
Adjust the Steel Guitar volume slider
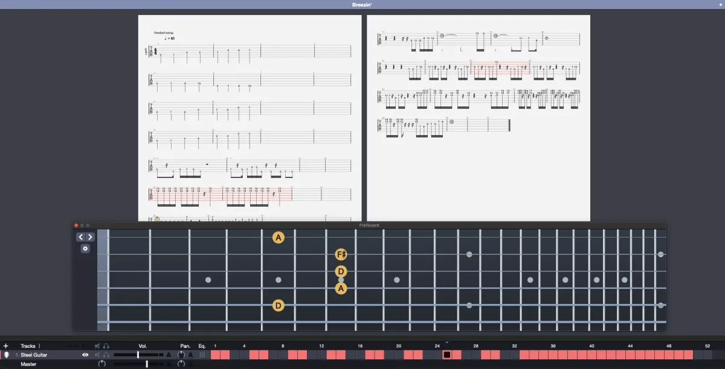pos(139,355)
